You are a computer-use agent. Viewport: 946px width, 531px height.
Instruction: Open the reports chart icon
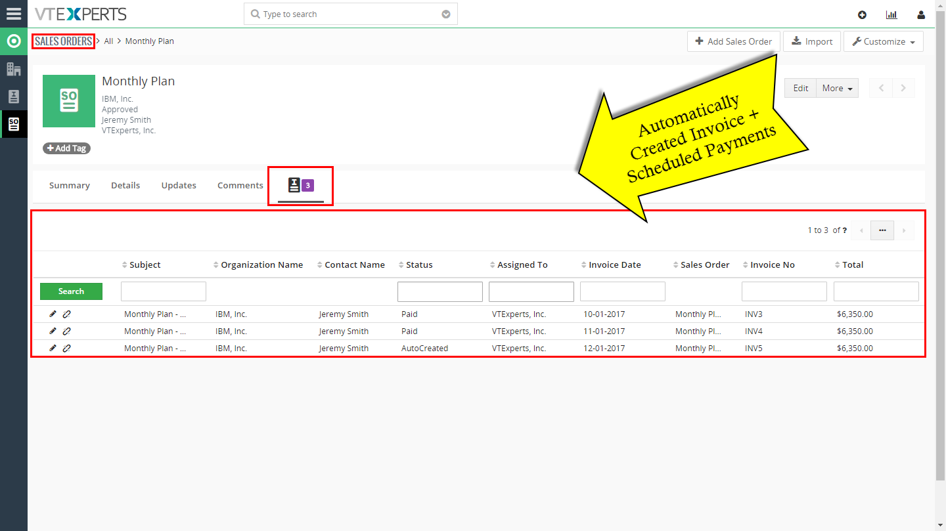point(891,14)
